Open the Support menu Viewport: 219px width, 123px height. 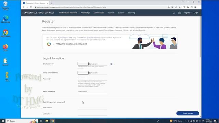[111, 13]
